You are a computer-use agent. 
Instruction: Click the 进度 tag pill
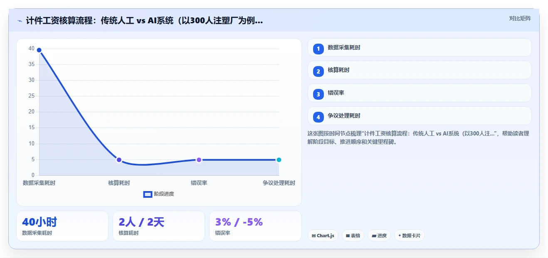(x=379, y=236)
